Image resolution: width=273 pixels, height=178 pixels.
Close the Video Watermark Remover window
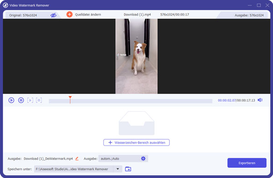pos(268,5)
